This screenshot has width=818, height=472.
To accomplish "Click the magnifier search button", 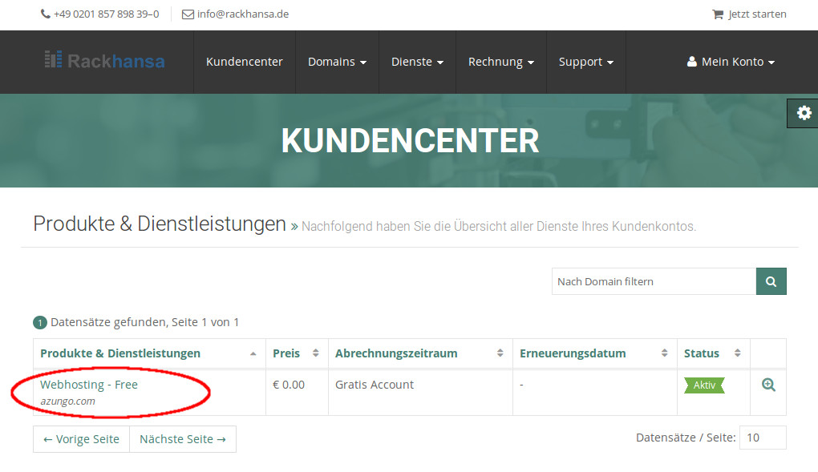I will coord(771,281).
